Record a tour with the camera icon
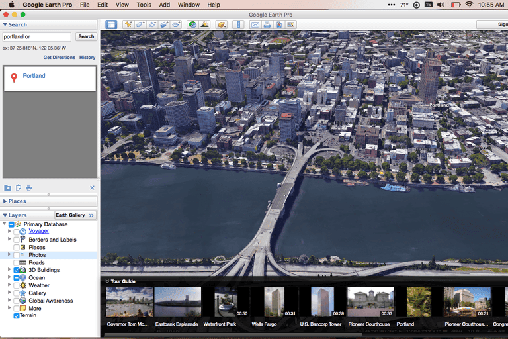Image resolution: width=508 pixels, height=339 pixels. coord(176,24)
